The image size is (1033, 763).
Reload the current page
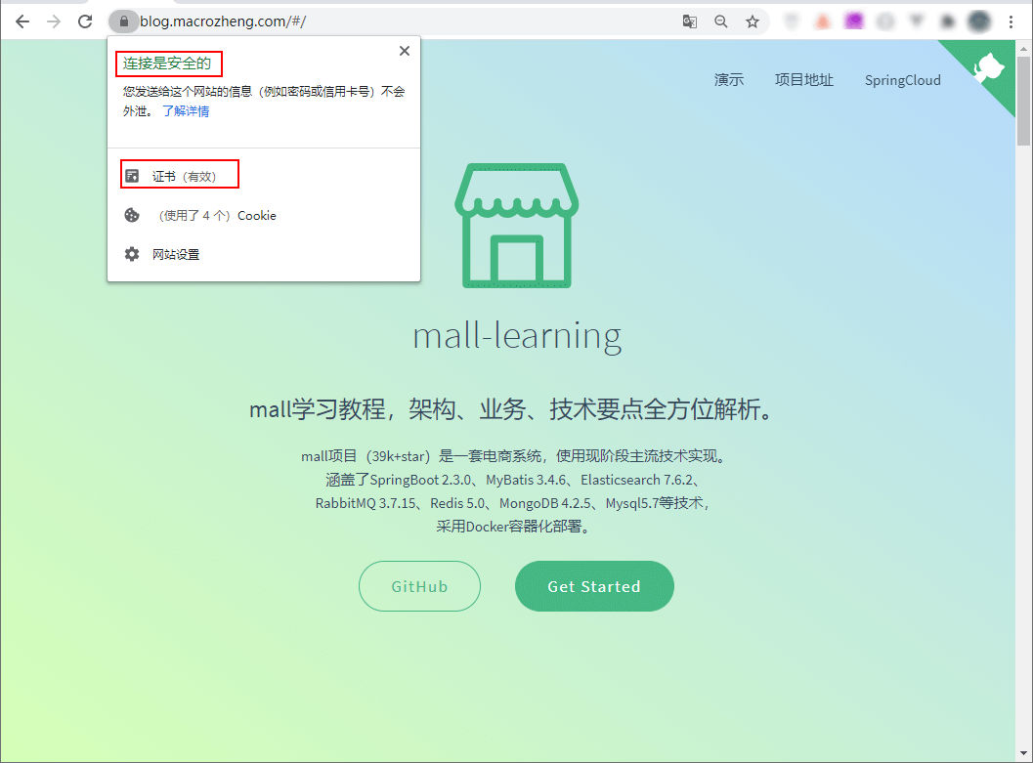click(85, 21)
